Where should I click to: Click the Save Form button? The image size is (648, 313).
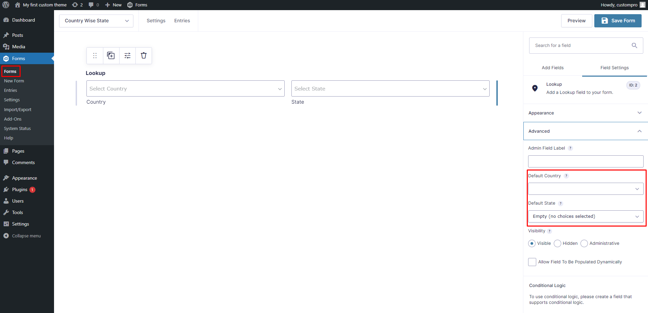618,21
